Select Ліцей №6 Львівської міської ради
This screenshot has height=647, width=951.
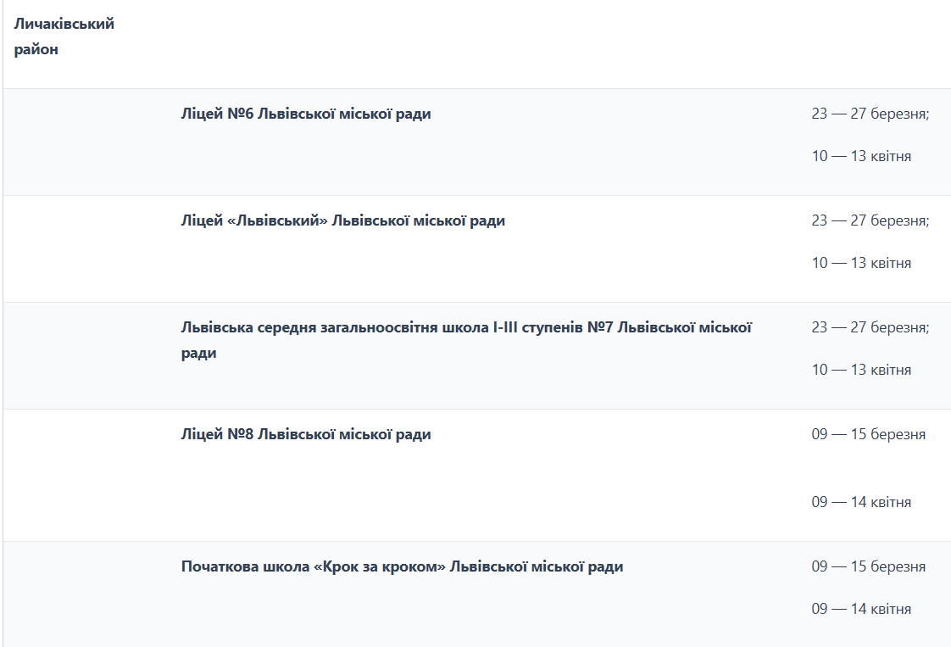[306, 114]
